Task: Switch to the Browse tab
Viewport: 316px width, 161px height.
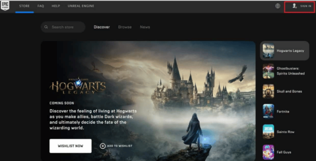Action: pos(125,27)
